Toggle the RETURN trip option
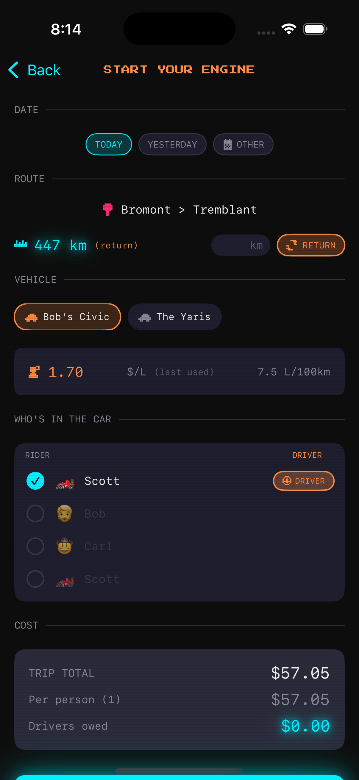This screenshot has height=780, width=359. coord(310,245)
